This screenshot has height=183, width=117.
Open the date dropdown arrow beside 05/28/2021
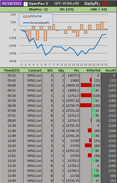coord(26,4)
